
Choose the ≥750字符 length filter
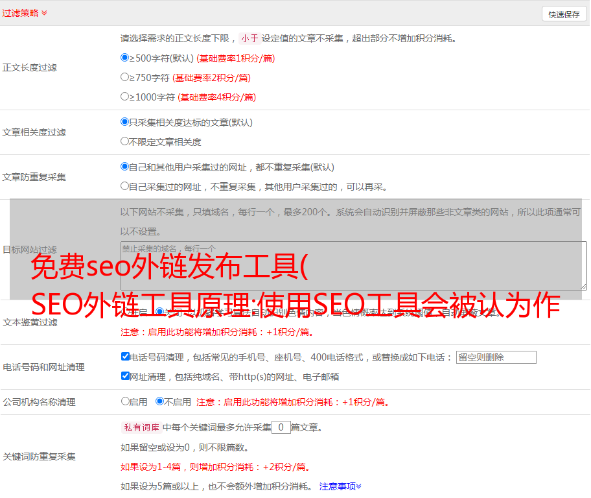click(x=125, y=77)
